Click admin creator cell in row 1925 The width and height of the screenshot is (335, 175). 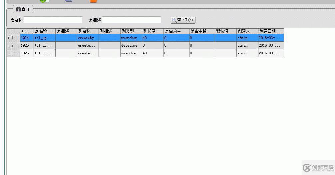[x=247, y=46]
